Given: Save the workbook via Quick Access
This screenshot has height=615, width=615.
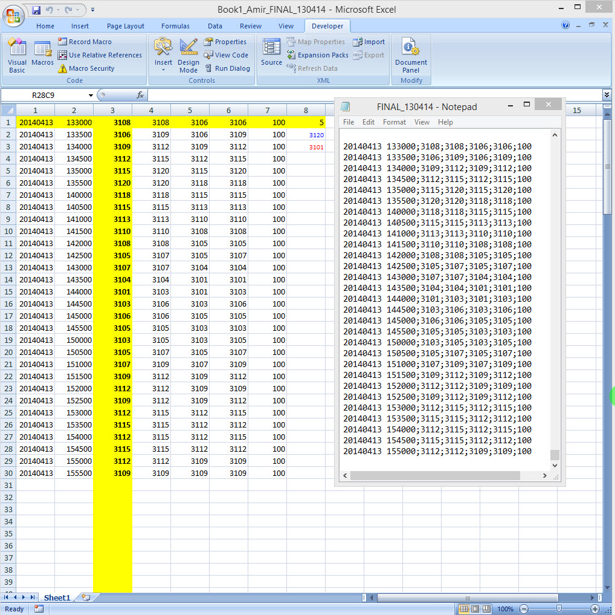Looking at the screenshot, I should (36, 10).
